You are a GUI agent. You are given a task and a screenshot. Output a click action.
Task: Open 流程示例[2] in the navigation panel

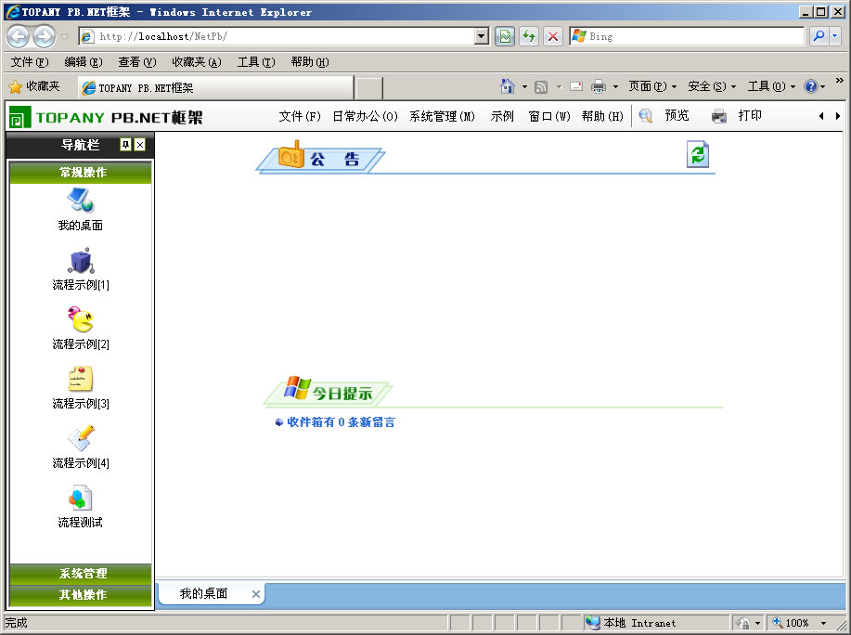[80, 329]
